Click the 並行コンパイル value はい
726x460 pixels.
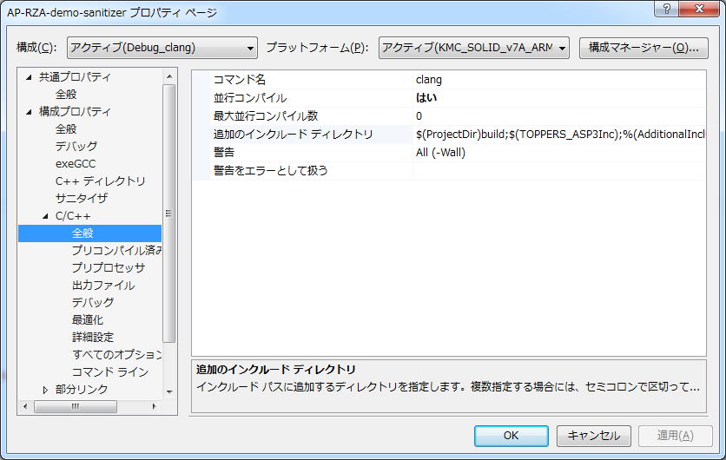click(x=426, y=98)
